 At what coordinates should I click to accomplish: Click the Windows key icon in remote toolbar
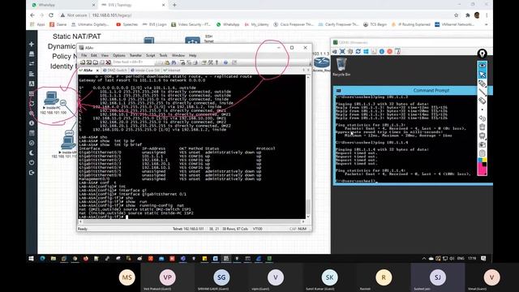pyautogui.click(x=366, y=52)
